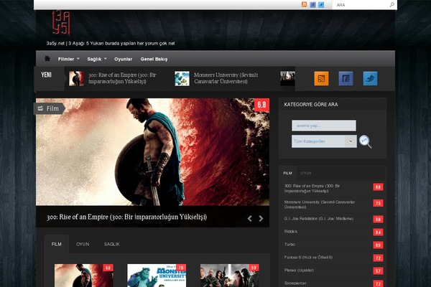This screenshot has width=431, height=287.
Task: Click the small RSS icon in top bar
Action: point(304,4)
